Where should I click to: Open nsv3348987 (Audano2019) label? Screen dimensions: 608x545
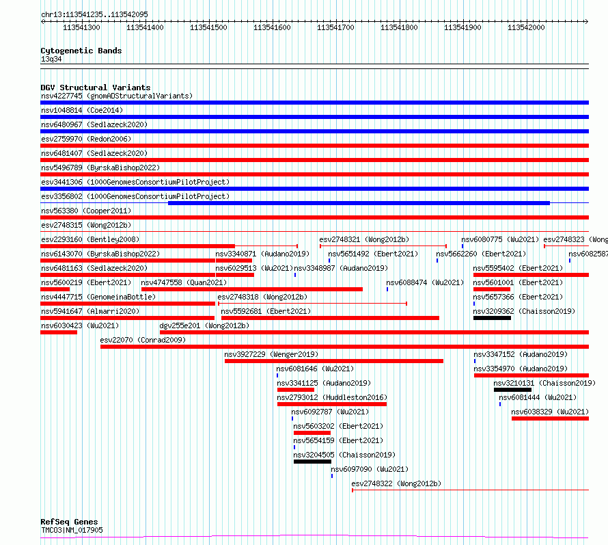coord(341,268)
